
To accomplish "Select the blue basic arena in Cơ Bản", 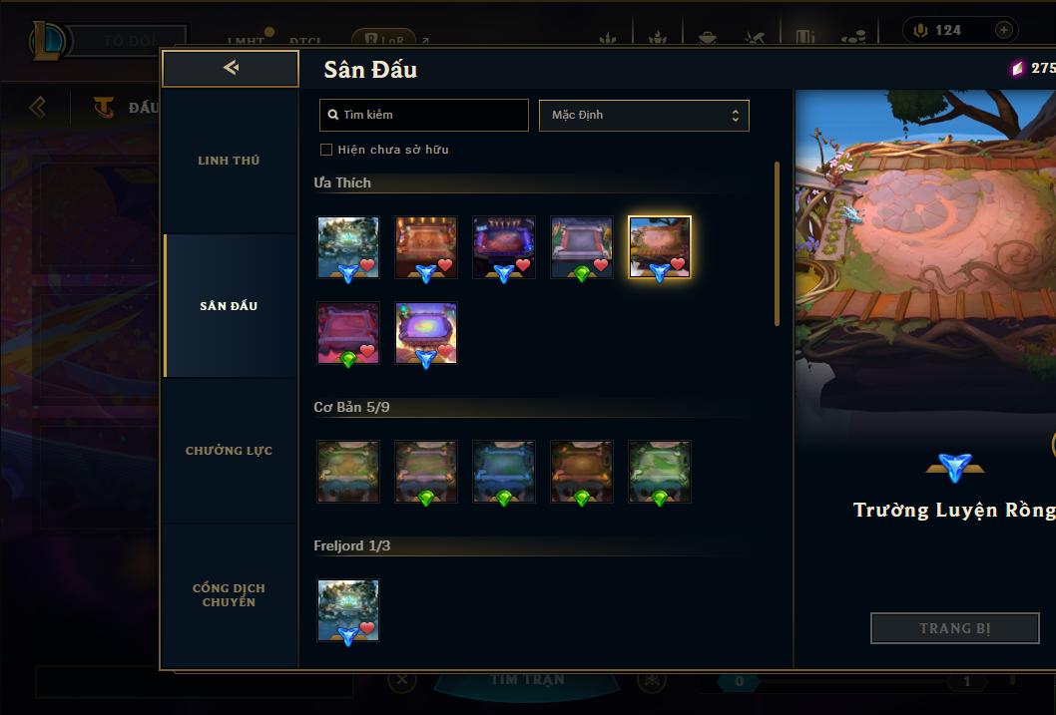I will (x=504, y=472).
